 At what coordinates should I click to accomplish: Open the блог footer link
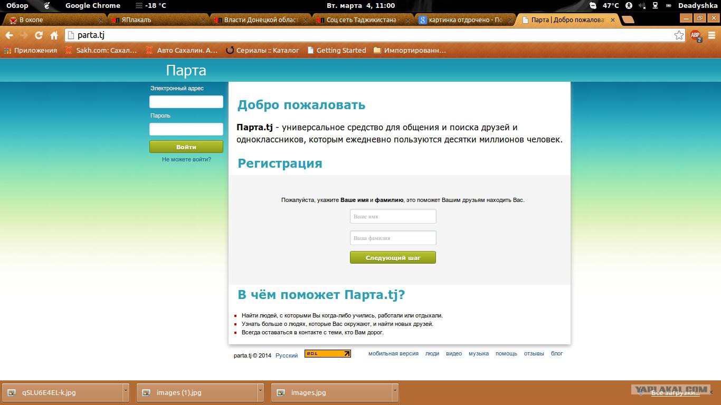557,353
